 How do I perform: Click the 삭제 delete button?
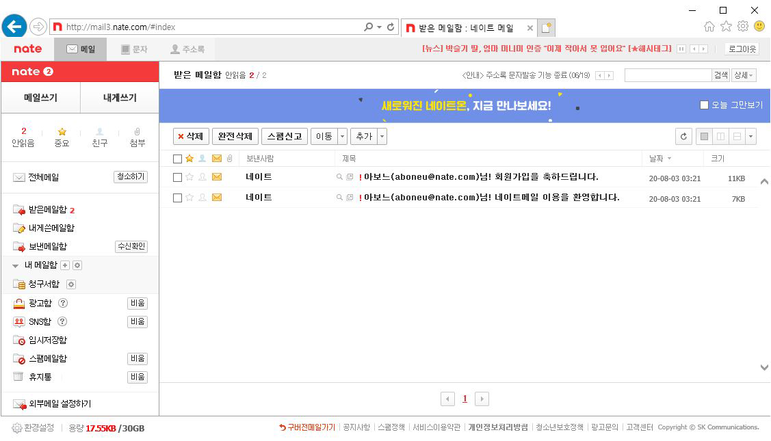click(x=191, y=136)
